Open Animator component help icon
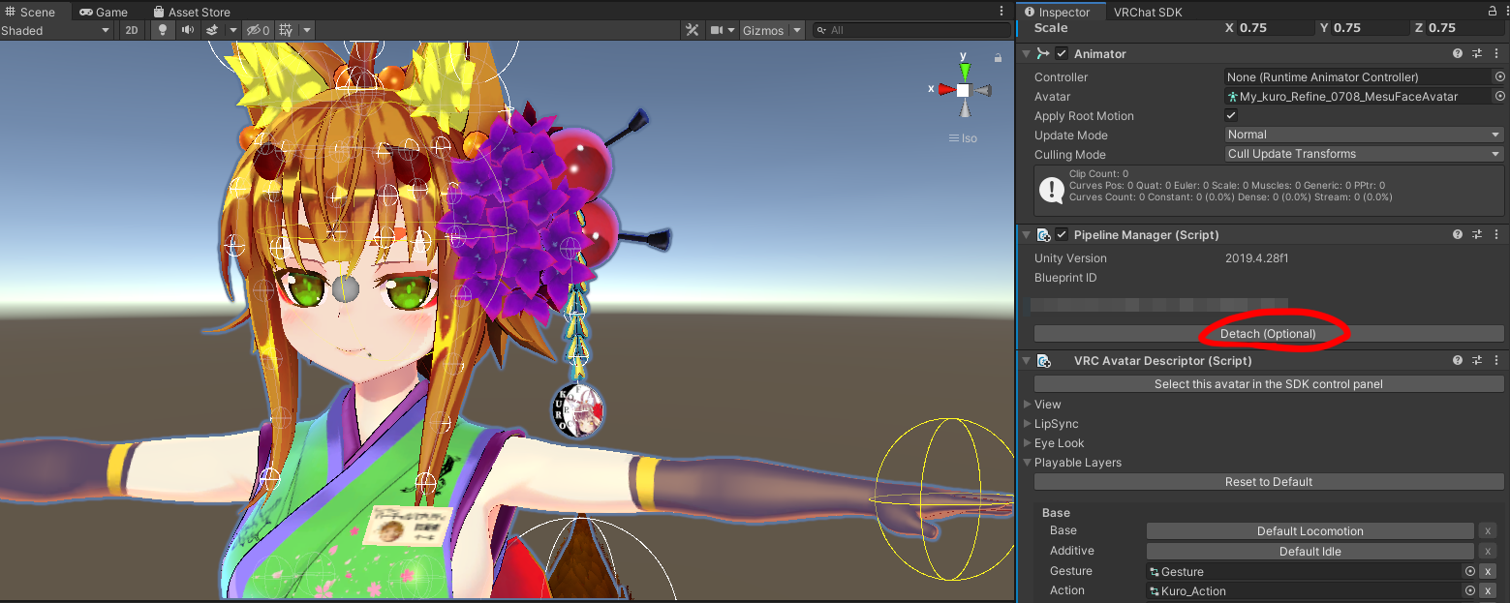The image size is (1510, 603). [1458, 54]
